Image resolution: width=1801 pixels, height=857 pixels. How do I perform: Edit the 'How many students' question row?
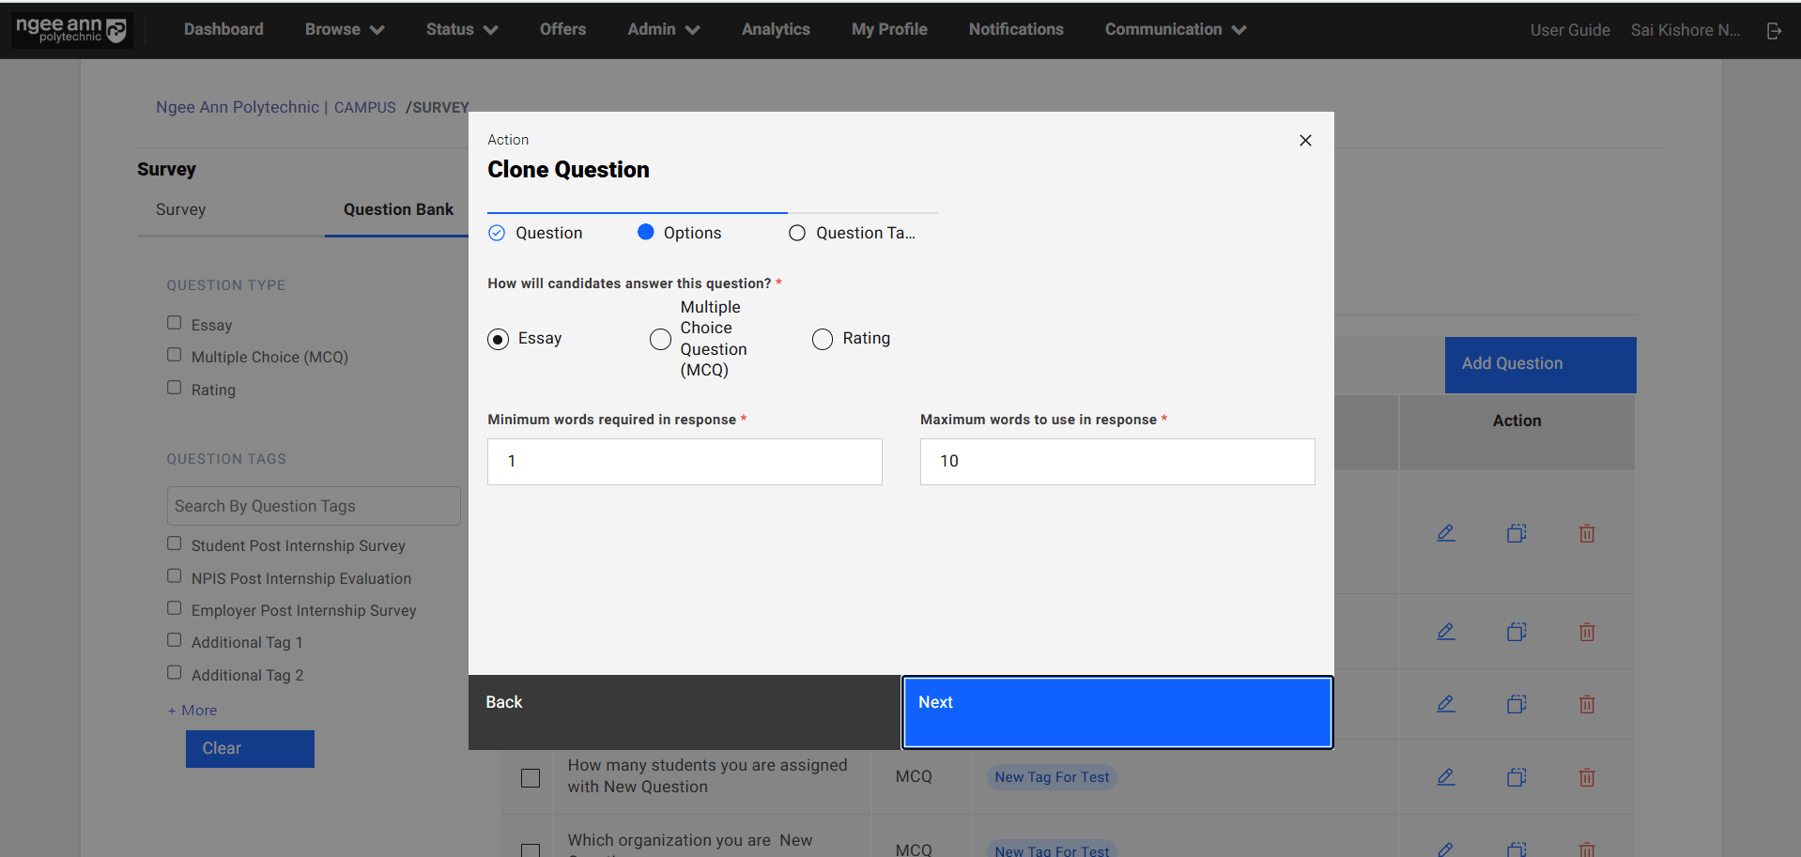tap(1446, 777)
